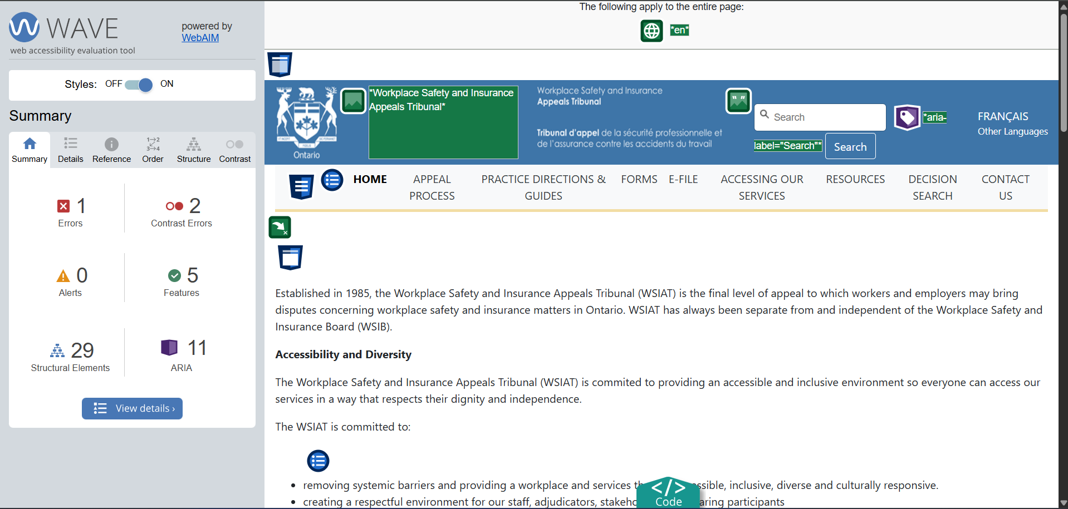This screenshot has height=509, width=1068.
Task: Click the blue navigation landmark icon above the banner
Action: click(280, 64)
